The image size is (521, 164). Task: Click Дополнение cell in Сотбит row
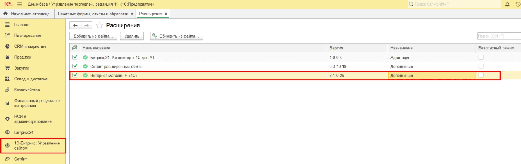[432, 67]
